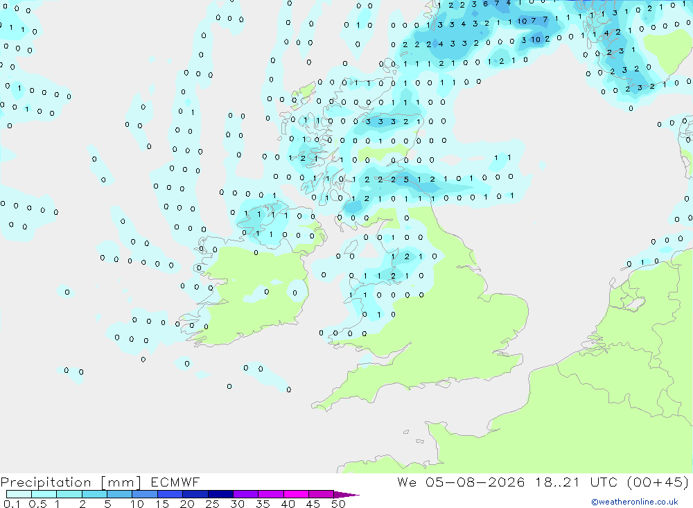
Task: Click the 'ECMWF' model label
Action: pyautogui.click(x=175, y=482)
